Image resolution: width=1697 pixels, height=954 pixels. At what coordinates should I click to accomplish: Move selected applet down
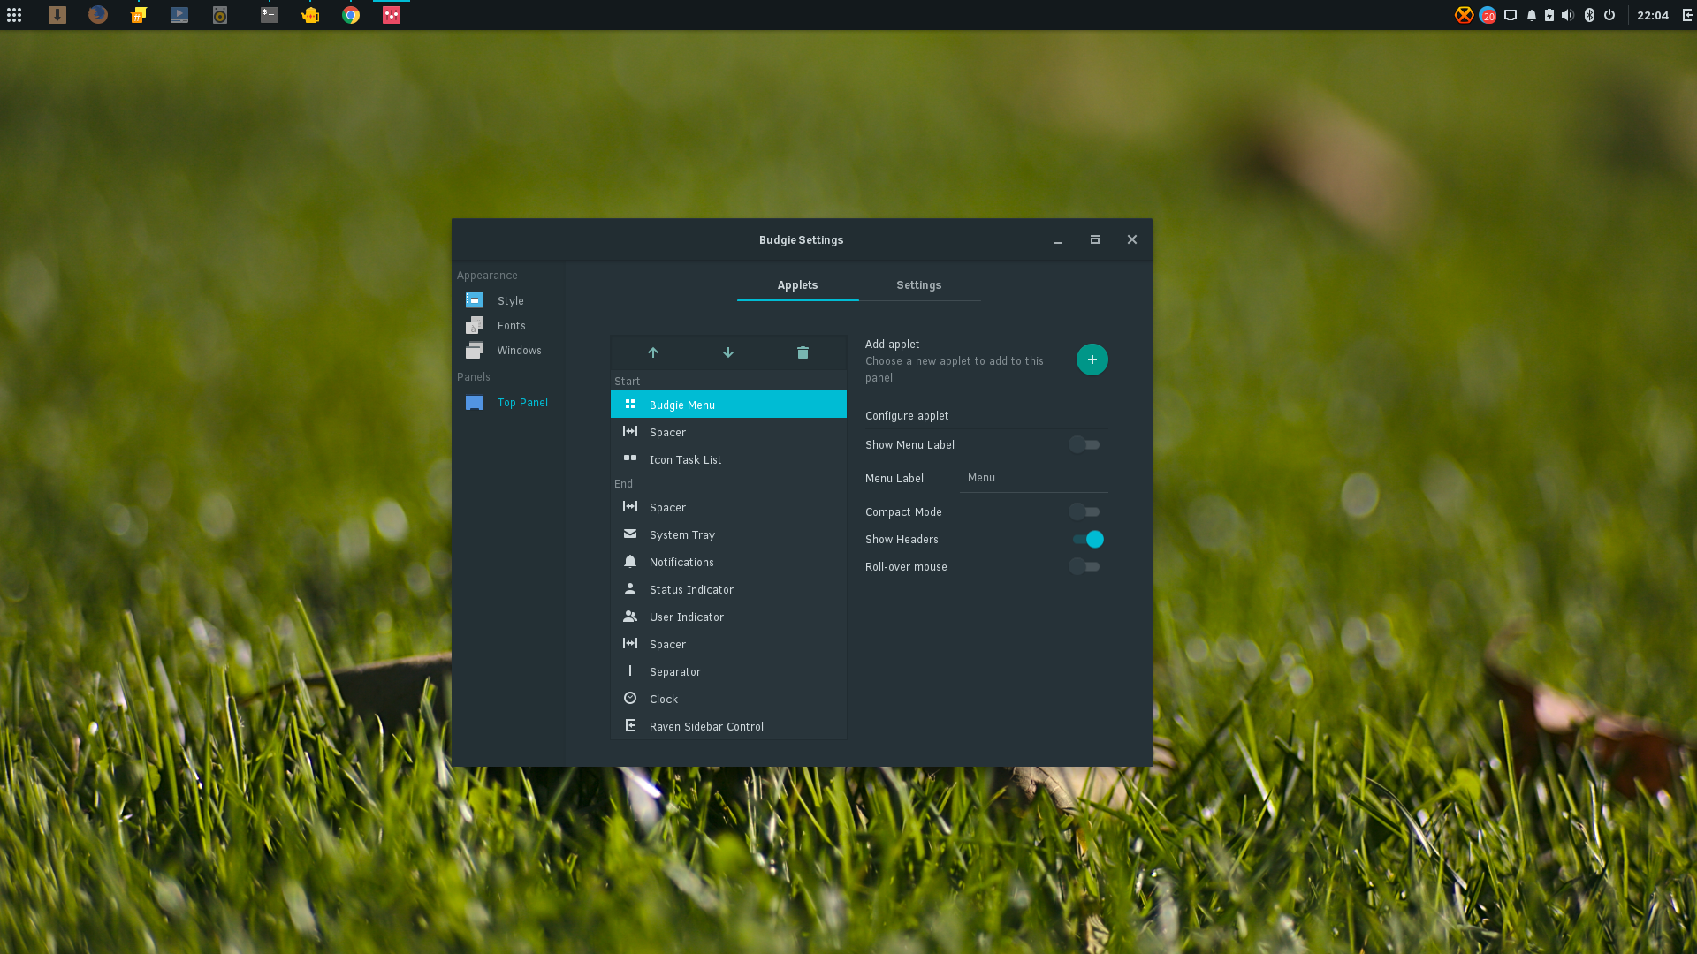pos(728,352)
